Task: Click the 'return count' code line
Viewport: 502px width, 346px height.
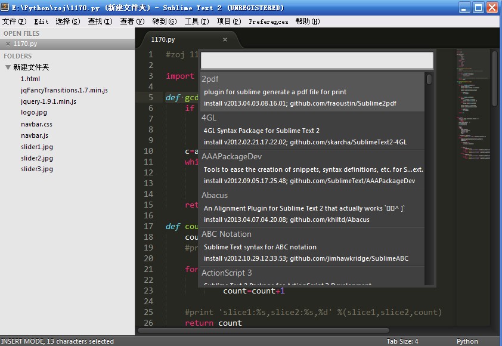Action: 213,323
